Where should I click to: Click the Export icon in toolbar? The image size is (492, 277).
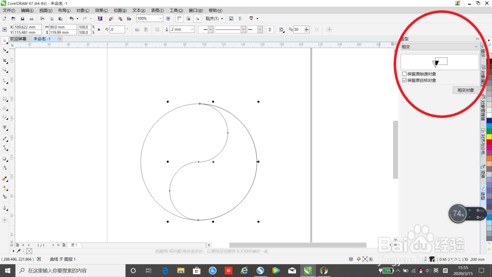(x=120, y=19)
